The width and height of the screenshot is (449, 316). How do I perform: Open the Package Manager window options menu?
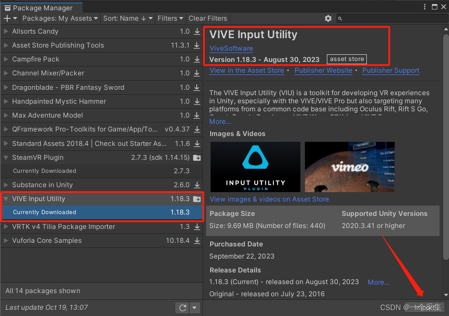click(x=425, y=7)
